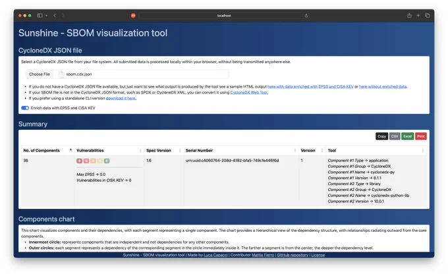The height and width of the screenshot is (276, 448).
Task: Go back with the browser back arrow
Action: [55, 16]
